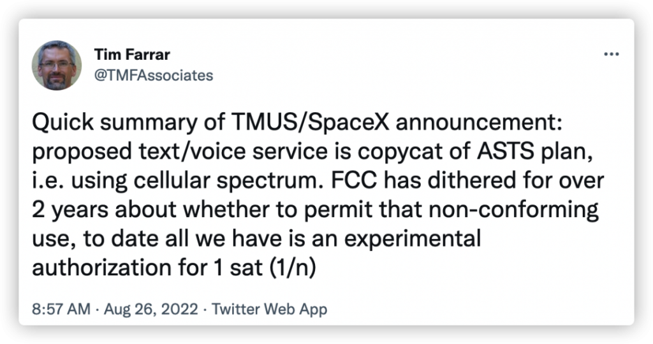The image size is (653, 344).
Task: Select the Aug 26, 2022 date link
Action: 150,309
